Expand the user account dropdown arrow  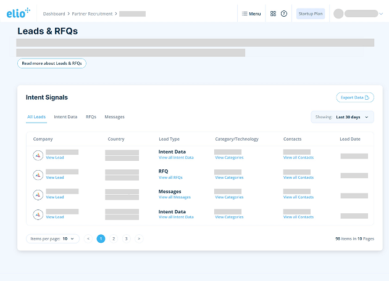pos(381,14)
